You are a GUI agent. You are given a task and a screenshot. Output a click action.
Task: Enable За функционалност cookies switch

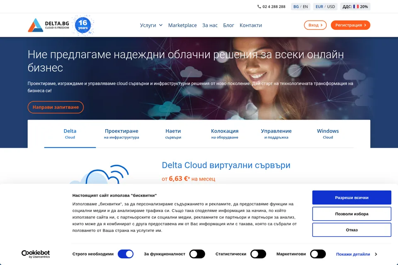click(197, 254)
